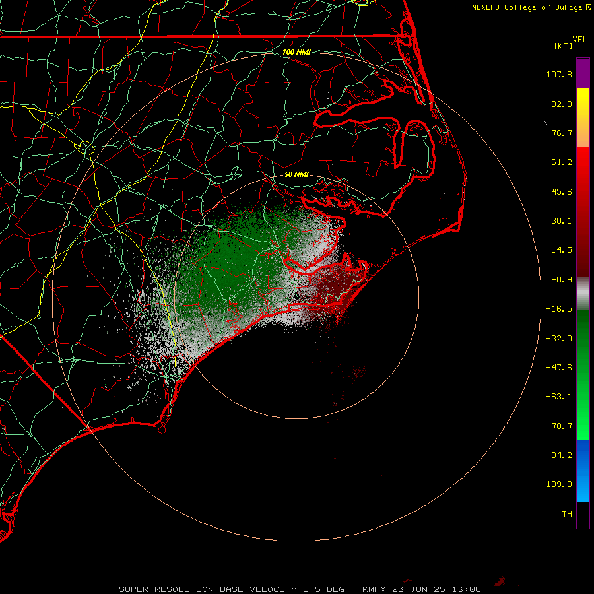
Task: Select the 61.2 value on the velocity scale
Action: tap(562, 162)
